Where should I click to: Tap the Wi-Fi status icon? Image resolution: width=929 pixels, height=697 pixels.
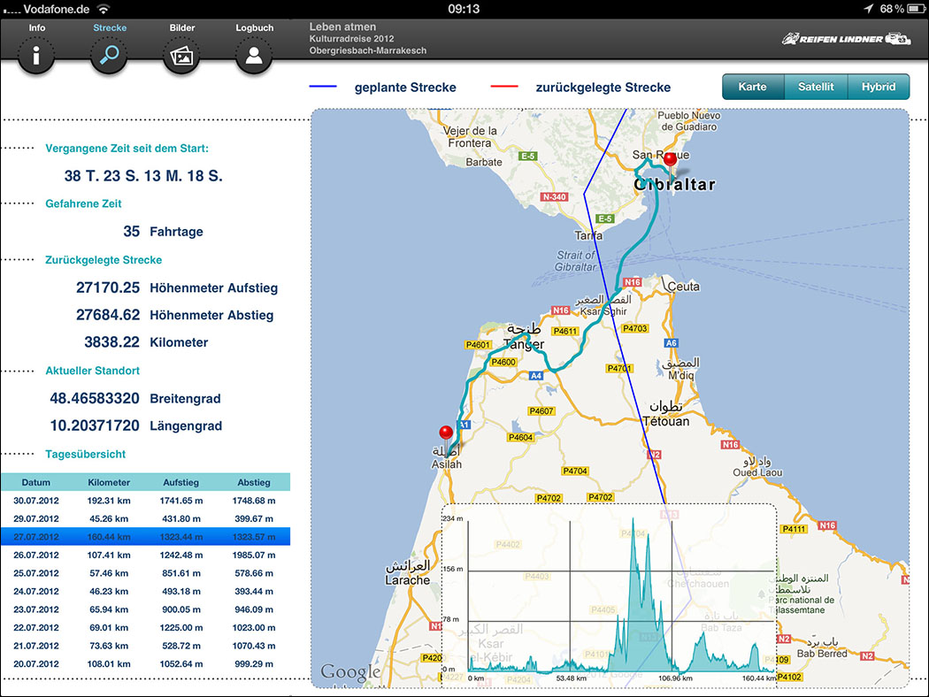point(104,9)
